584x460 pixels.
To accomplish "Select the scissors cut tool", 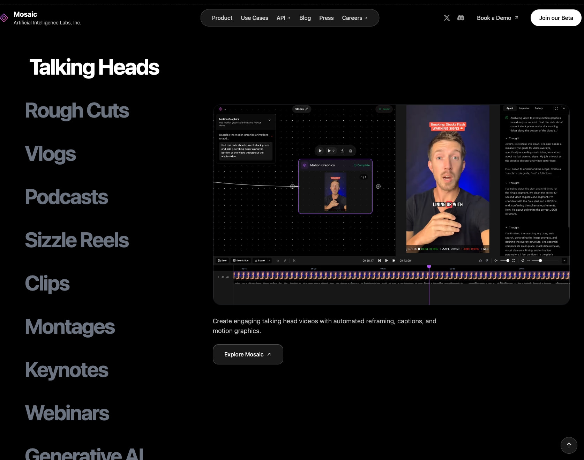I will tap(294, 261).
